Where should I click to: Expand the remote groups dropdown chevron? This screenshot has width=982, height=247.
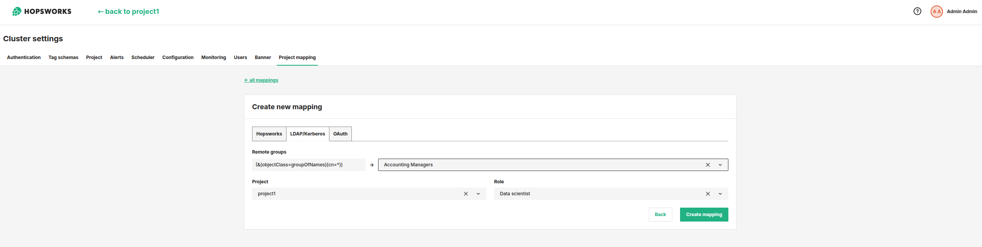click(720, 165)
